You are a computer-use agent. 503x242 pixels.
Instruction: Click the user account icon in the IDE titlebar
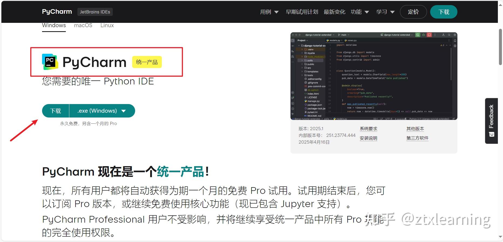[444, 35]
